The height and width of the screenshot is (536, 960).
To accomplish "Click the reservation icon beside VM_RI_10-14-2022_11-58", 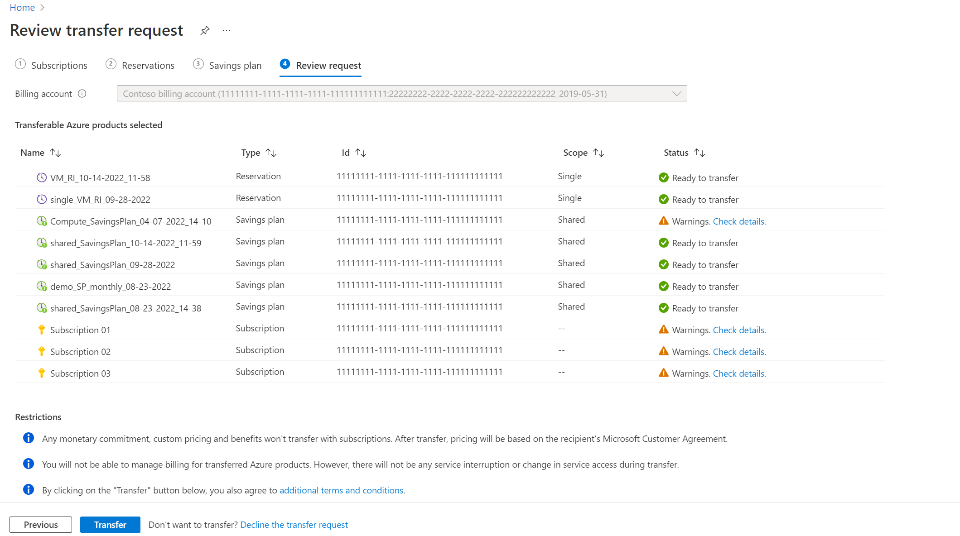I will 41,177.
